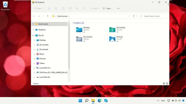The image size is (186, 104).
Task: Click Quick access in address bar
Action: pyautogui.click(x=62, y=16)
